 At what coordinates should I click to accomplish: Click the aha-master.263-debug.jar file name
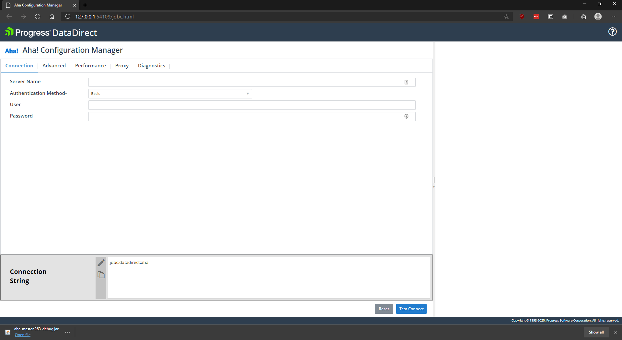(x=36, y=329)
